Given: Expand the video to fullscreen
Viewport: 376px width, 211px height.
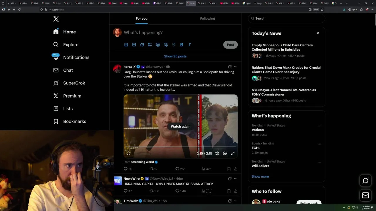Looking at the screenshot, I should point(233,154).
